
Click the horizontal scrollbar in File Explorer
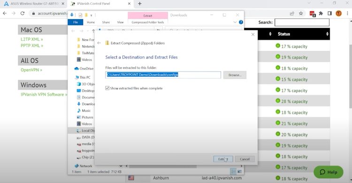pos(163,166)
